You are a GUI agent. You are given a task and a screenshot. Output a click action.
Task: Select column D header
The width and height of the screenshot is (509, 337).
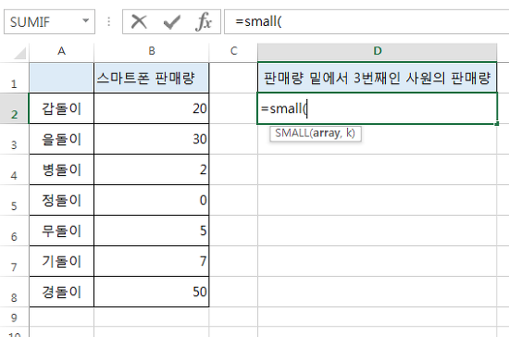(378, 51)
